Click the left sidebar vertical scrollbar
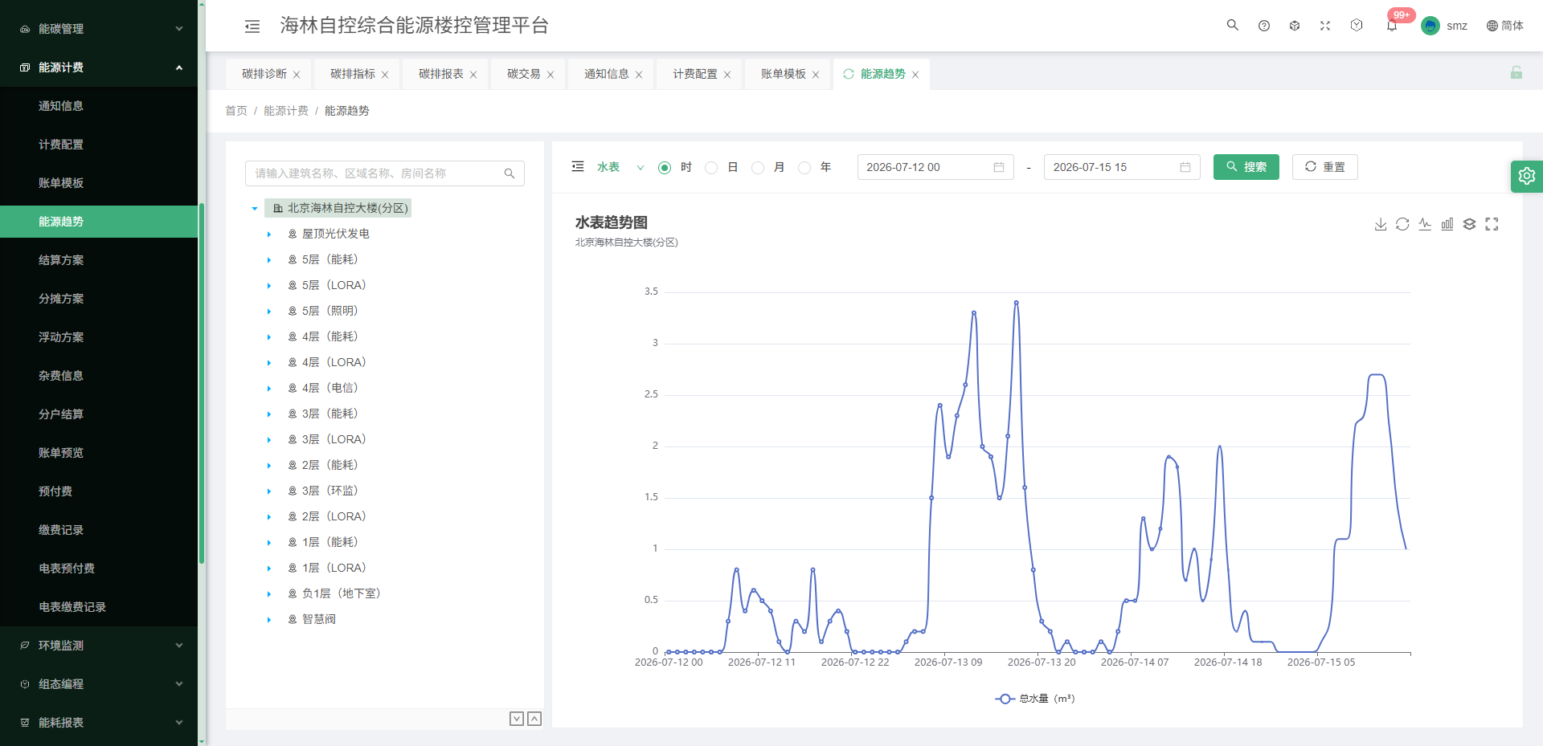The width and height of the screenshot is (1543, 746). 202,384
